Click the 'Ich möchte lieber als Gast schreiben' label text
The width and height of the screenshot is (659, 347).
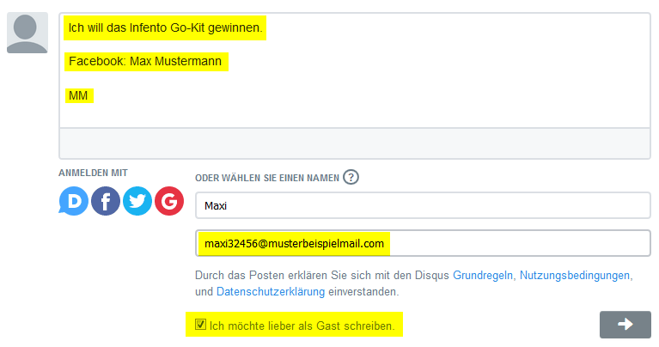pos(302,326)
